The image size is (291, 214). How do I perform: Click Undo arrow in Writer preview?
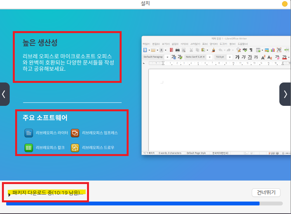tap(220, 50)
